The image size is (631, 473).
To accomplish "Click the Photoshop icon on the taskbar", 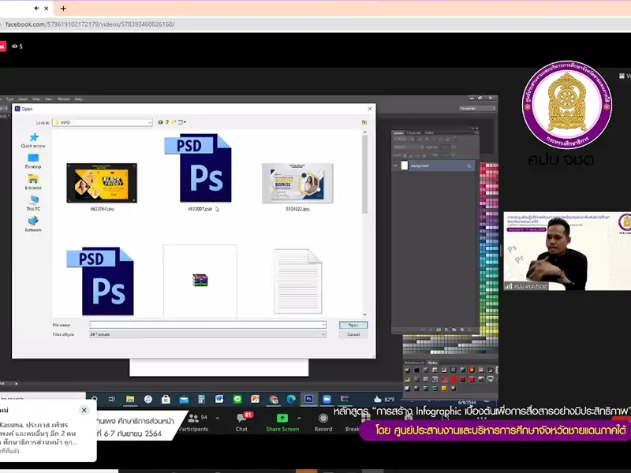I will click(x=308, y=399).
